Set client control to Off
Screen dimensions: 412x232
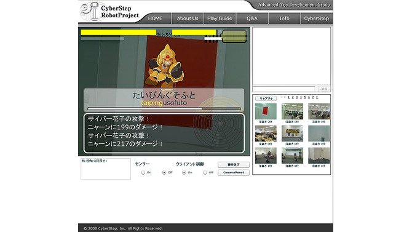click(x=205, y=172)
